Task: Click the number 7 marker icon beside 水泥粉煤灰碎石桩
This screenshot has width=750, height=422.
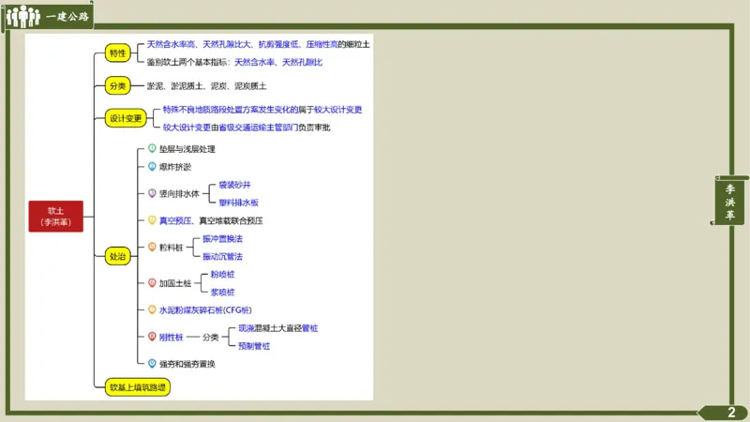Action: click(152, 309)
